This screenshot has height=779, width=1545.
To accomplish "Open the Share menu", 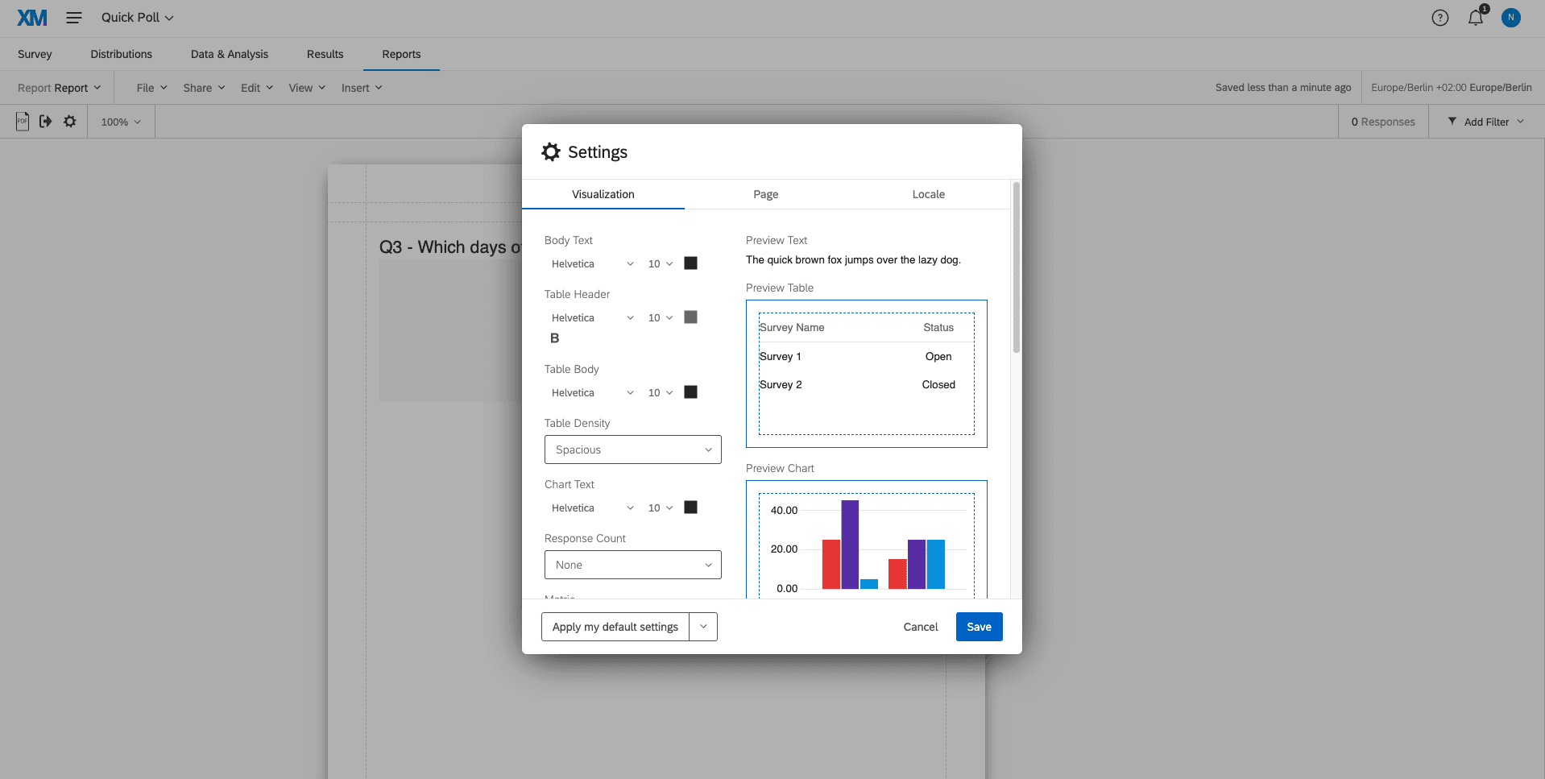I will (x=204, y=88).
